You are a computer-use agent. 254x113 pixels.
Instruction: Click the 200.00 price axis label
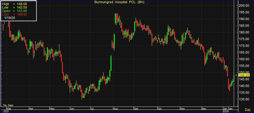tap(244, 6)
